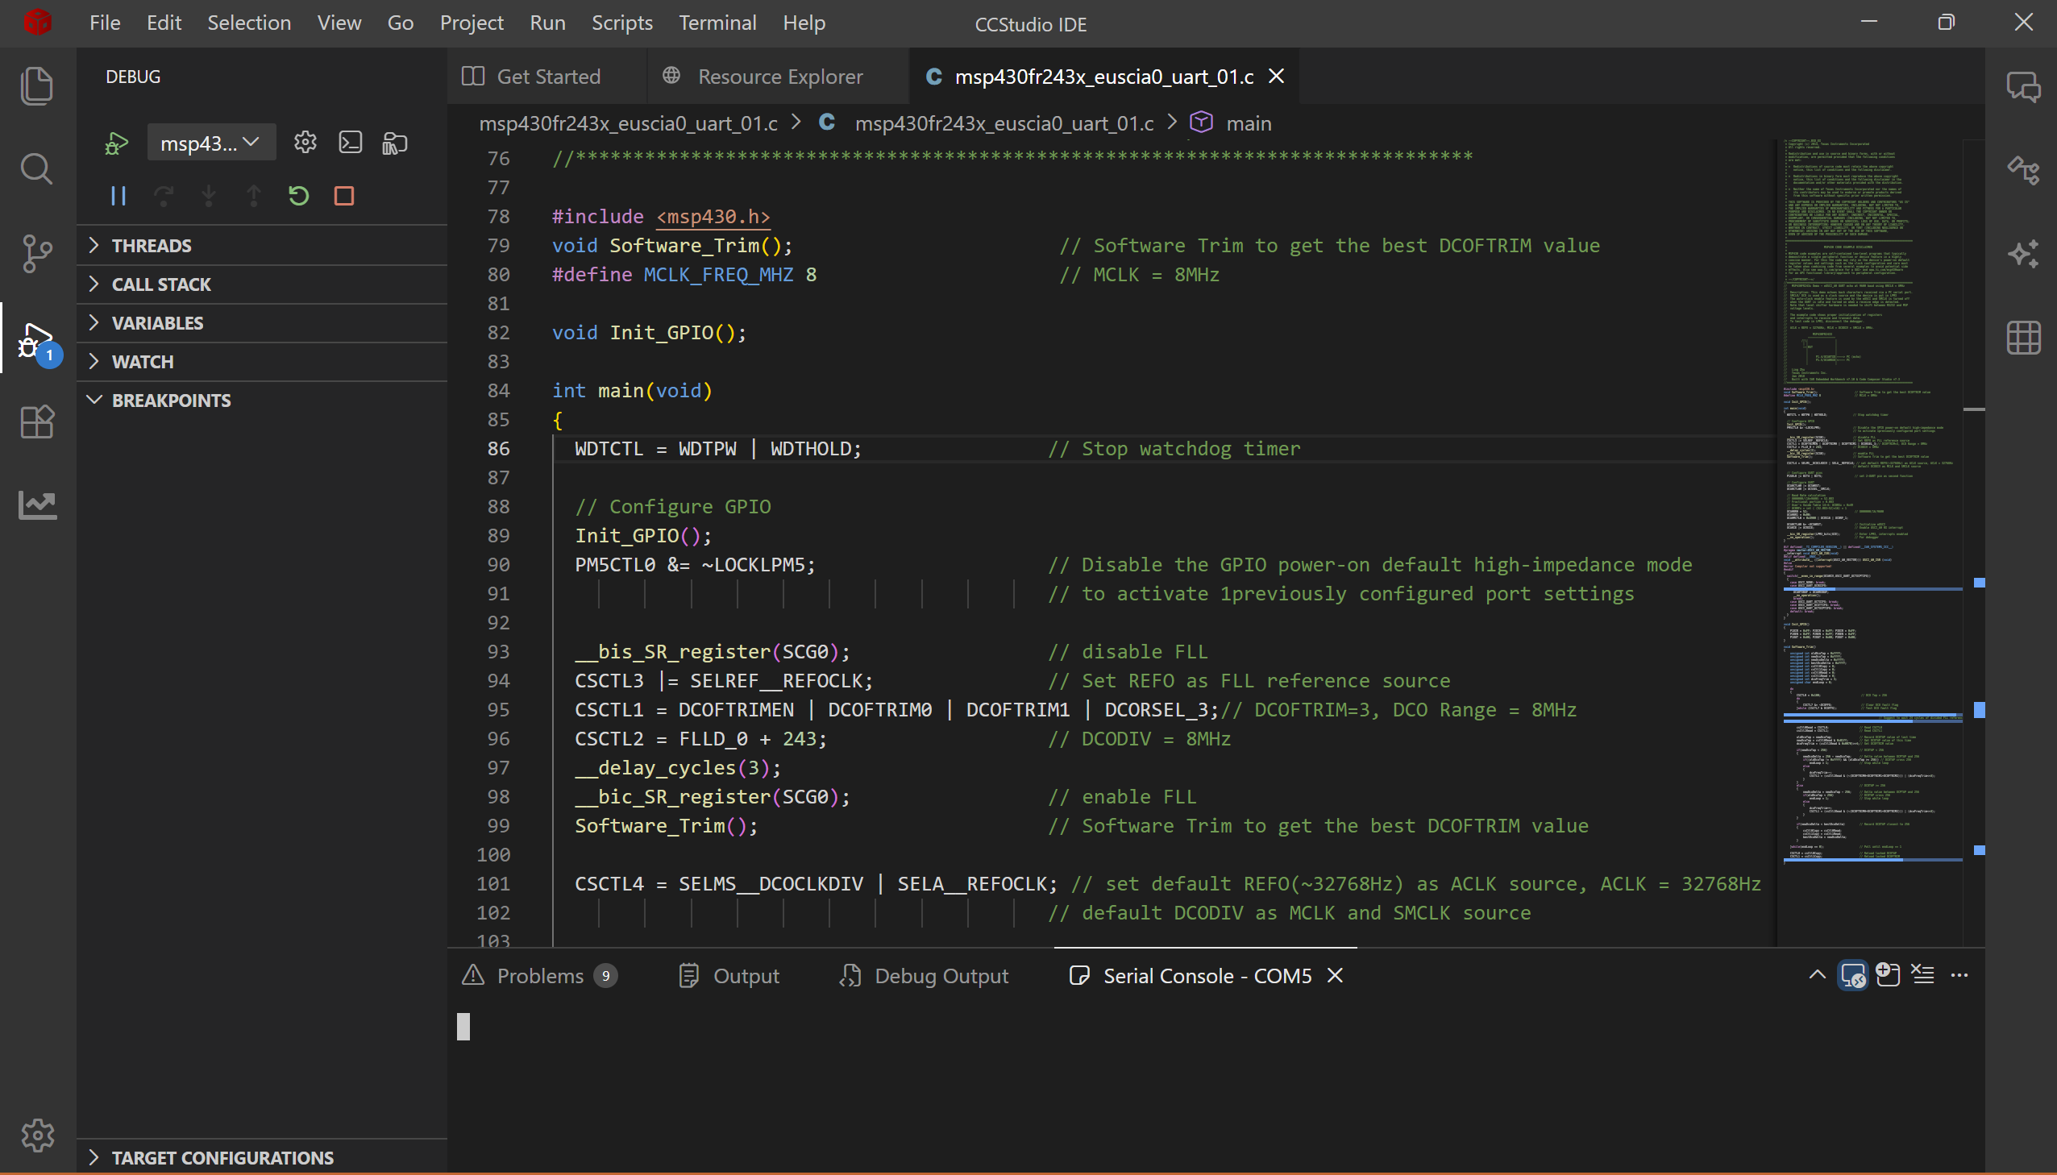Stop debugging with red square
This screenshot has width=2057, height=1175.
pyautogui.click(x=345, y=195)
